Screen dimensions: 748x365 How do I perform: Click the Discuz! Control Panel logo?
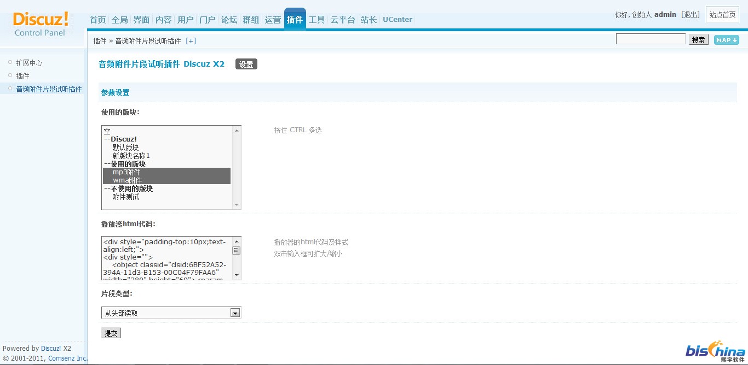41,24
